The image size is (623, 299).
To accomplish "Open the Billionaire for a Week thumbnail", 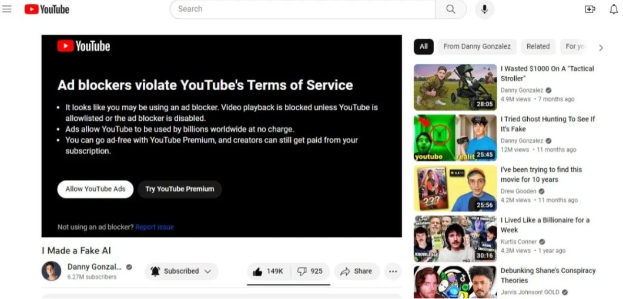I will click(455, 239).
